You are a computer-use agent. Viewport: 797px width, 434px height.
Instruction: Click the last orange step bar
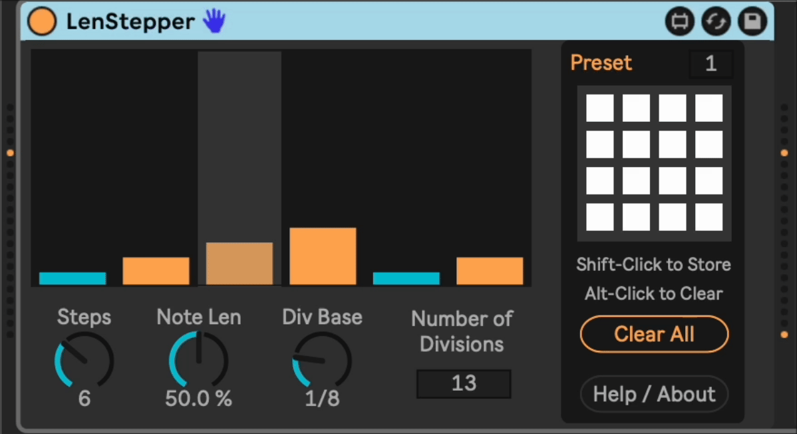490,271
